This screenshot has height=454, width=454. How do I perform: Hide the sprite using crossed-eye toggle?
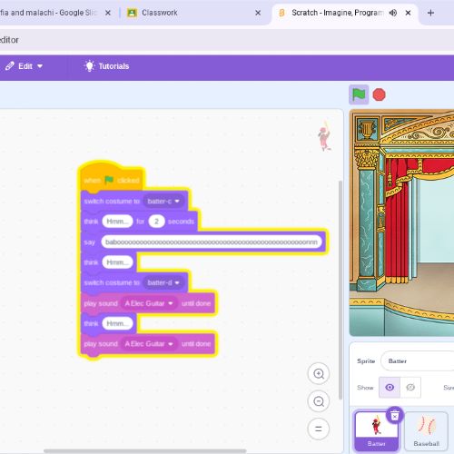coord(410,388)
